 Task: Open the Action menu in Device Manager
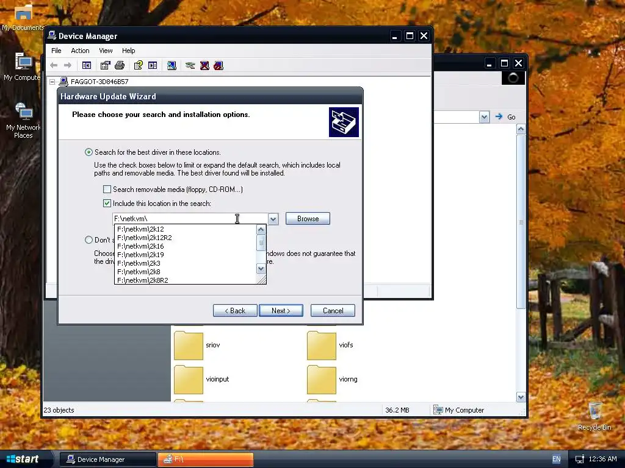click(x=80, y=51)
